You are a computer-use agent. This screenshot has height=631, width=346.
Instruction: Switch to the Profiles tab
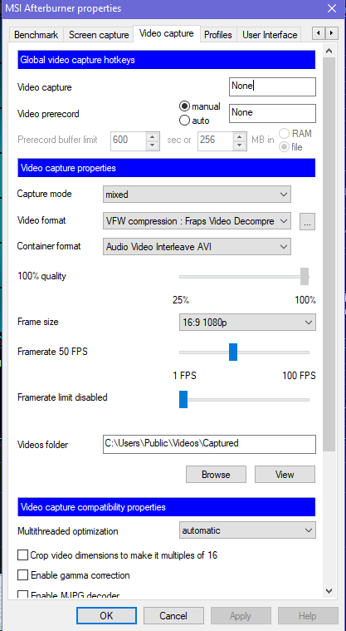pyautogui.click(x=218, y=35)
